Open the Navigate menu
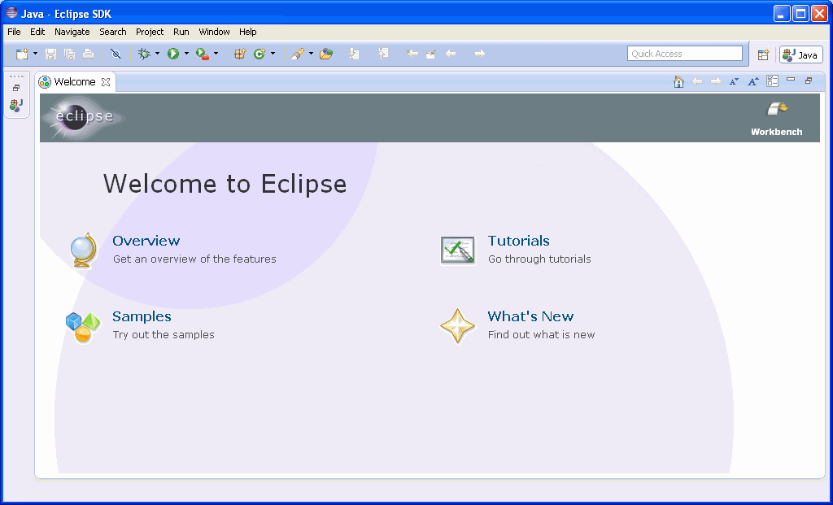 coord(72,32)
